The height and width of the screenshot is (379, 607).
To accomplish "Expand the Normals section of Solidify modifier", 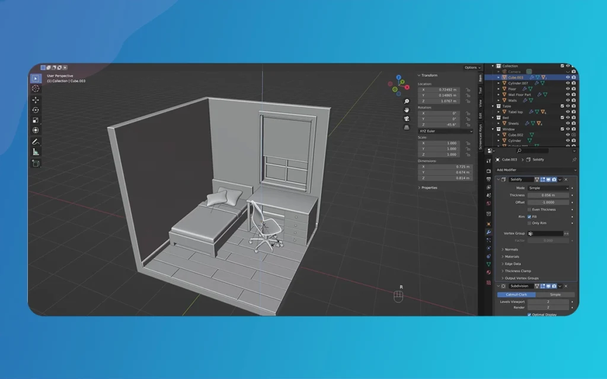I will 511,249.
